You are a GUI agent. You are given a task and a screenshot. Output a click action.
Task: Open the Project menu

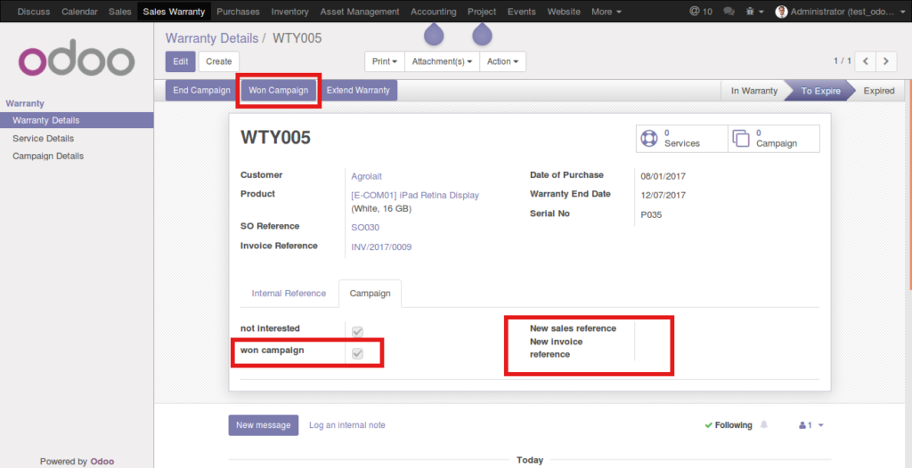pos(482,11)
